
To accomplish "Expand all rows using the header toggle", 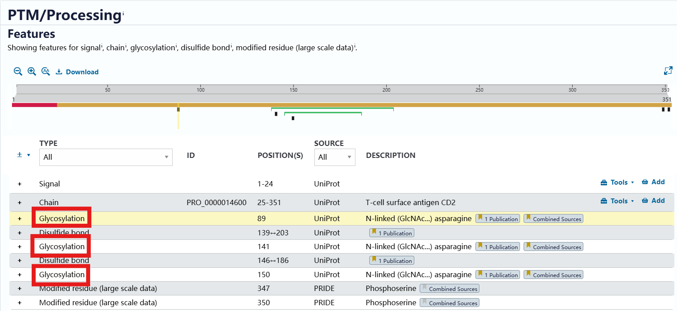I will click(x=20, y=155).
